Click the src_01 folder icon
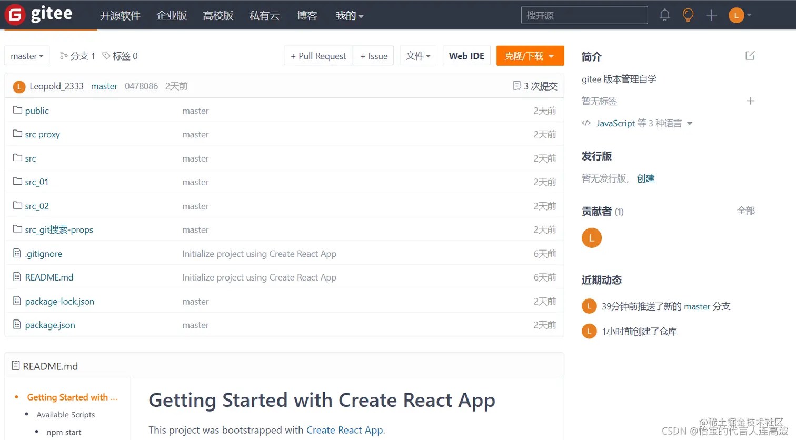The height and width of the screenshot is (440, 796). click(x=17, y=181)
